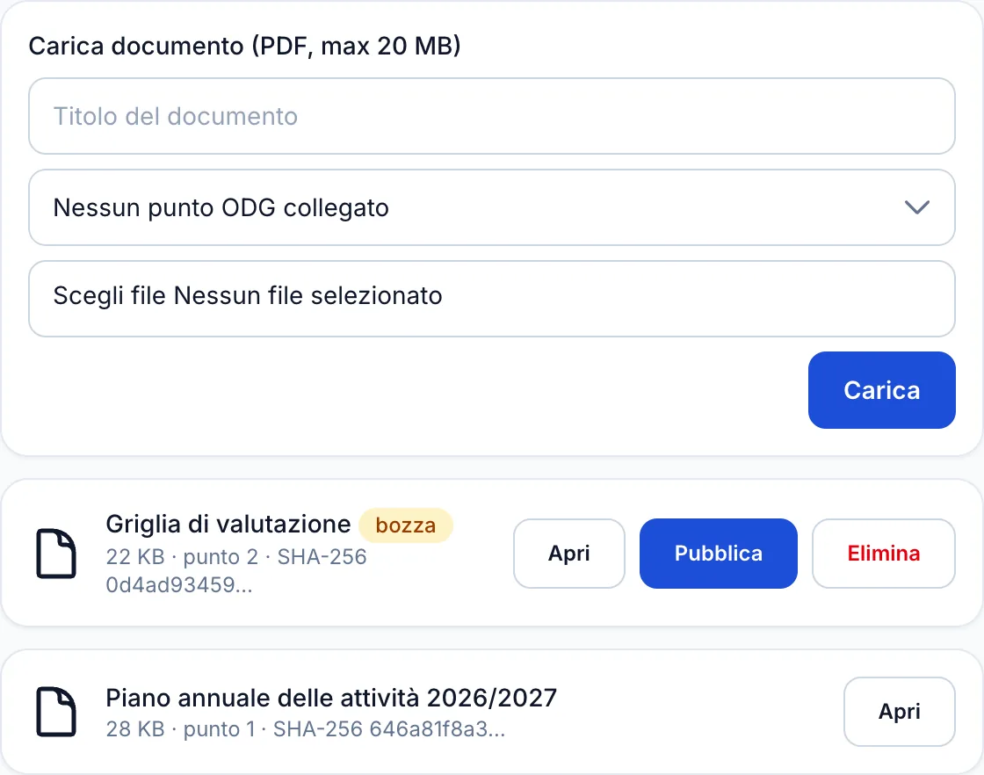Open Piano annuale delle attività via Apri
984x775 pixels.
click(900, 712)
